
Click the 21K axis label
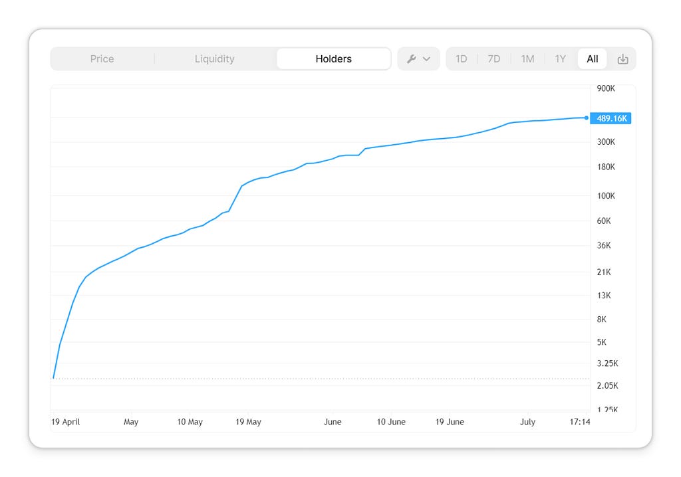604,272
